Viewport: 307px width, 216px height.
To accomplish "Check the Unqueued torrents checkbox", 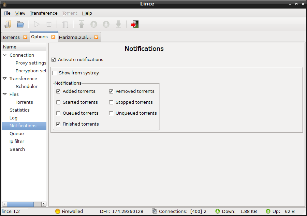I will 111,113.
